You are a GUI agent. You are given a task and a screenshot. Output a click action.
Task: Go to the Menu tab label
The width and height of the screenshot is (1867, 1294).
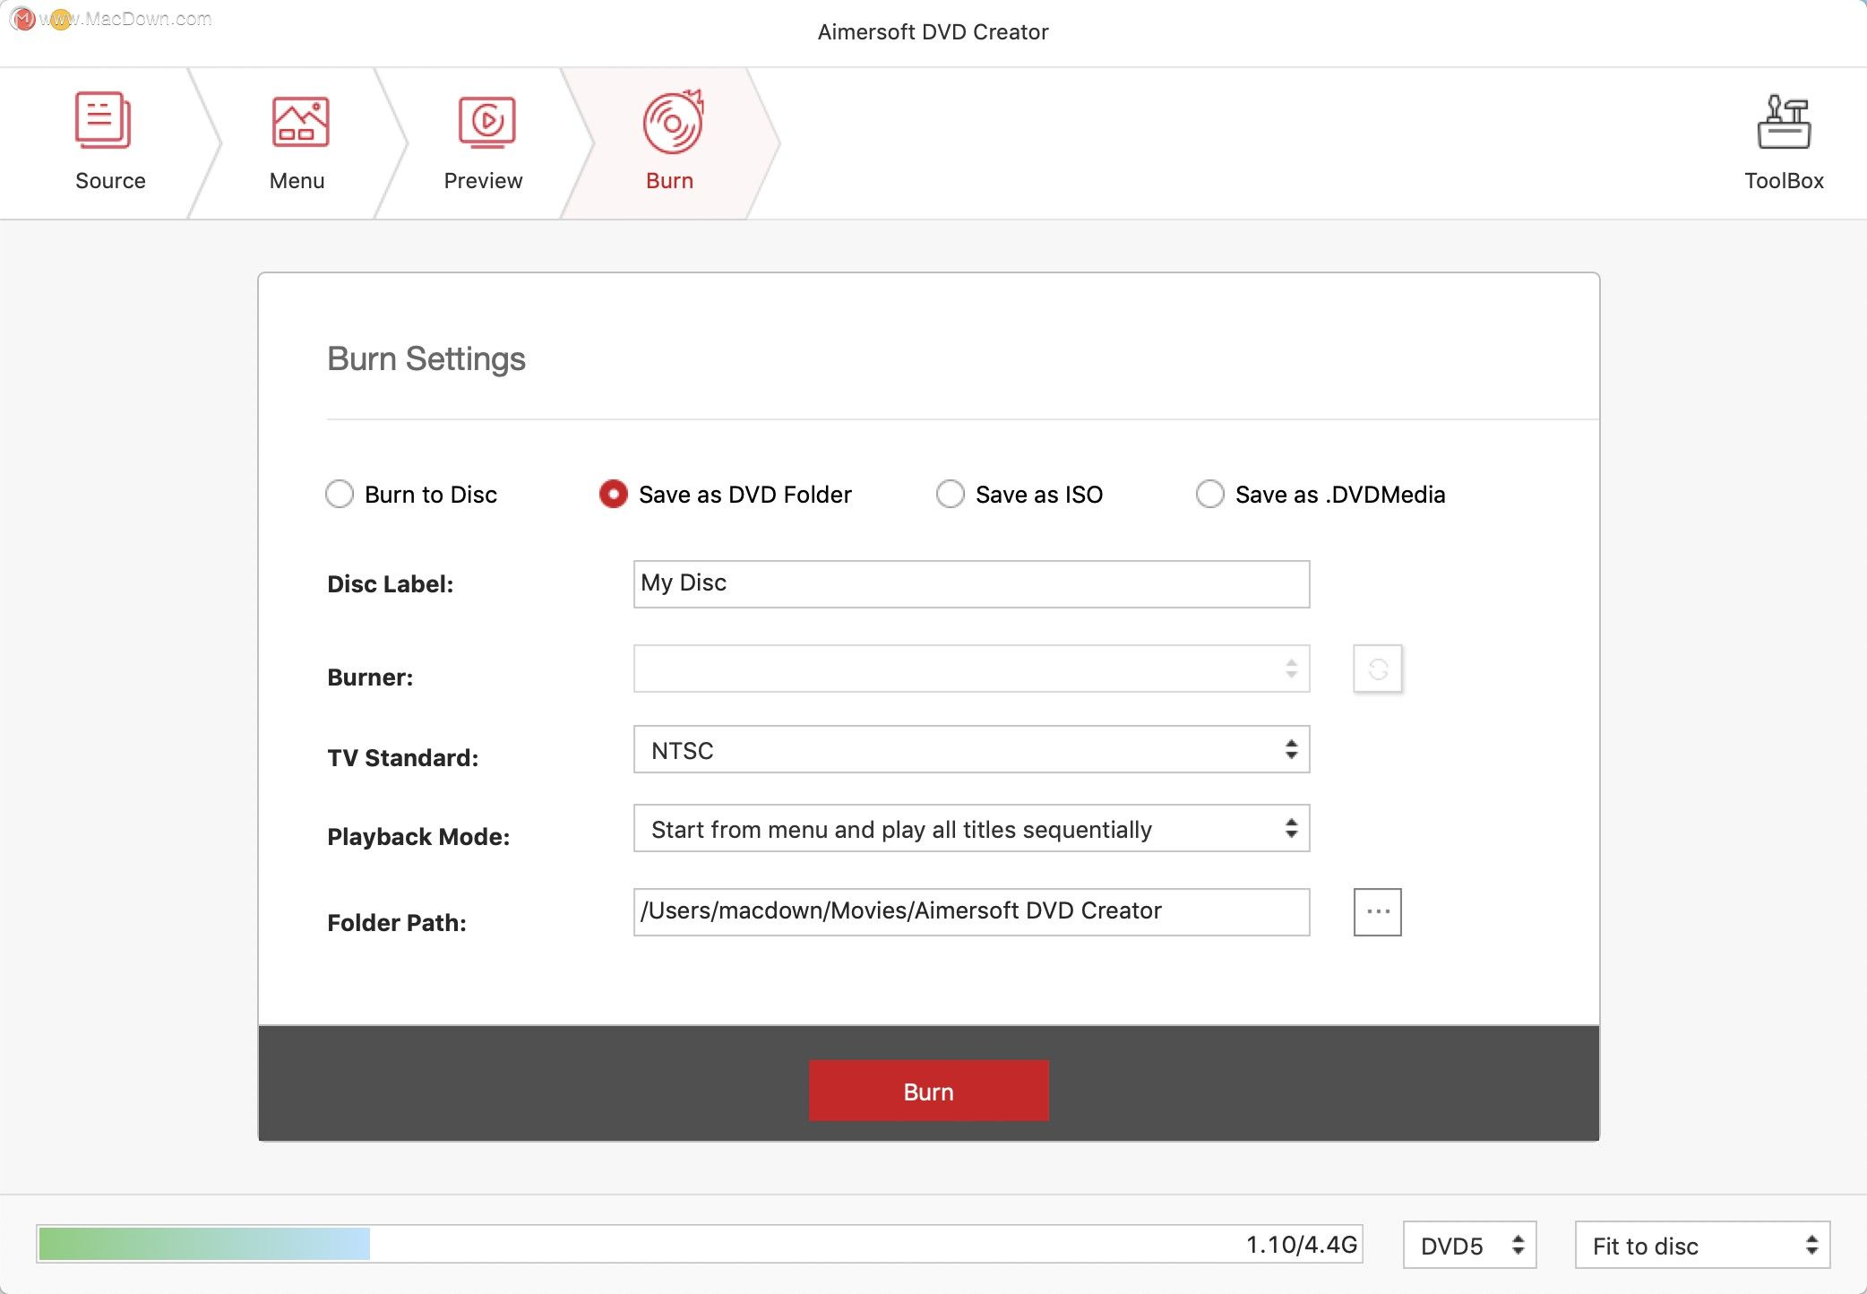point(297,181)
